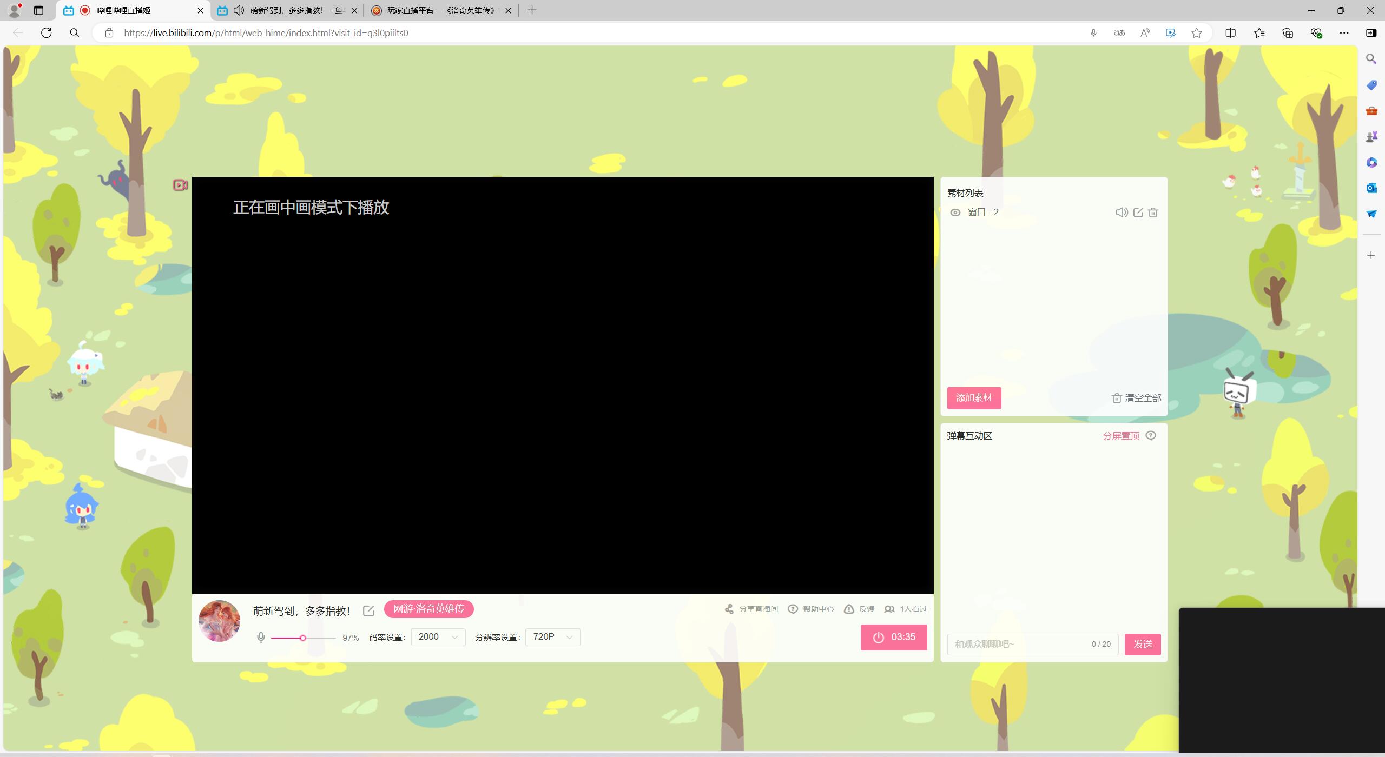Change the 网游·洛奇英雄传 category tag
This screenshot has width=1385, height=757.
tap(428, 609)
